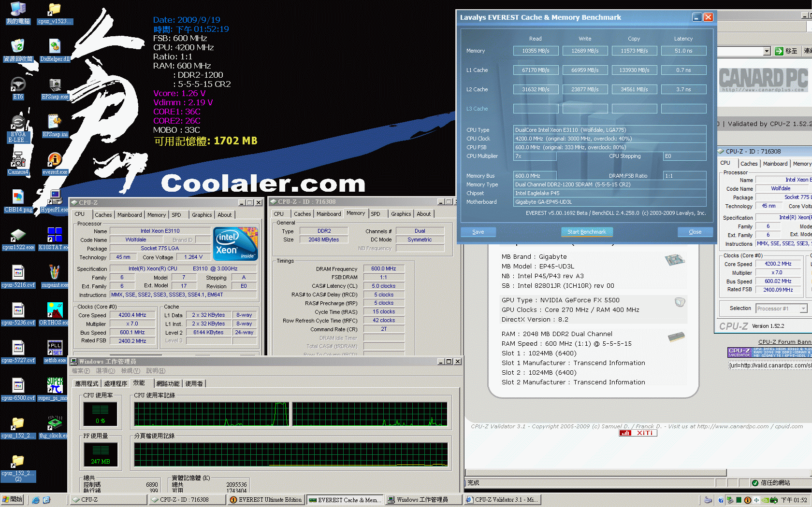Click Close in EVEREST benchmark window
This screenshot has width=812, height=507.
point(695,232)
